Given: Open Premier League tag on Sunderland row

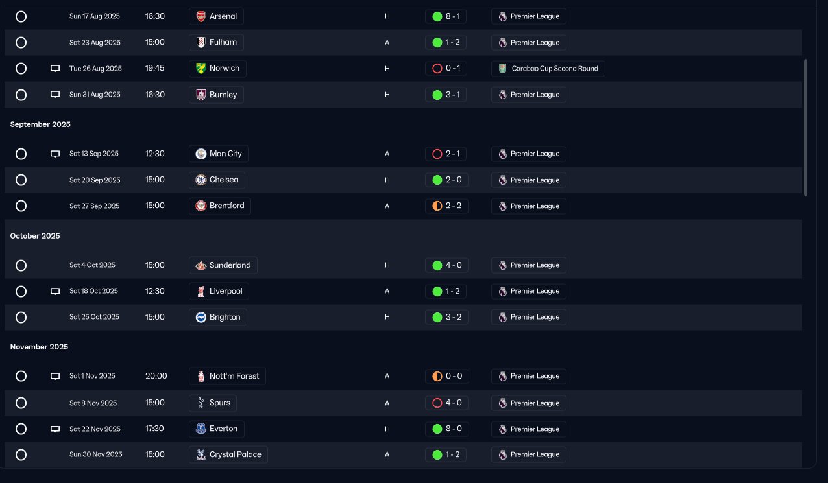Looking at the screenshot, I should 529,265.
